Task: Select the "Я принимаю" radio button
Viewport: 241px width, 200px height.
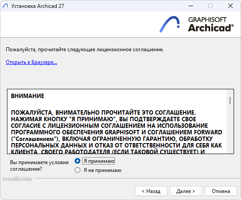Action: tap(77, 161)
